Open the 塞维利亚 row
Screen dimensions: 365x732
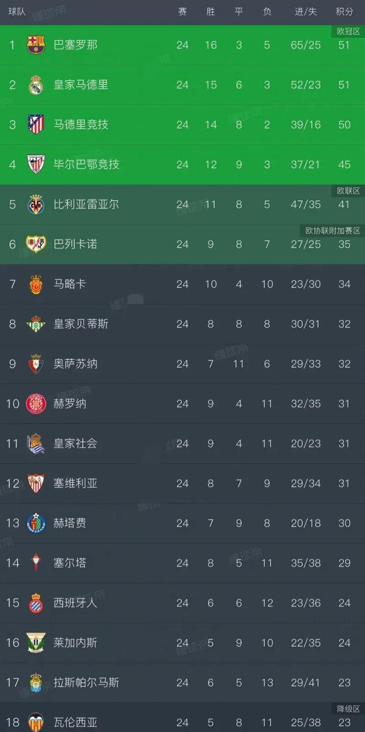182,483
